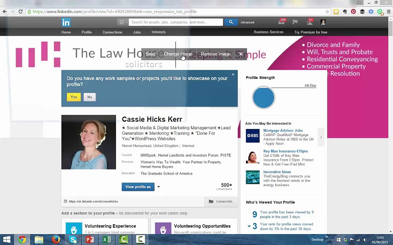This screenshot has height=245, width=393.
Task: Open the account photo menu in header
Action: (323, 22)
